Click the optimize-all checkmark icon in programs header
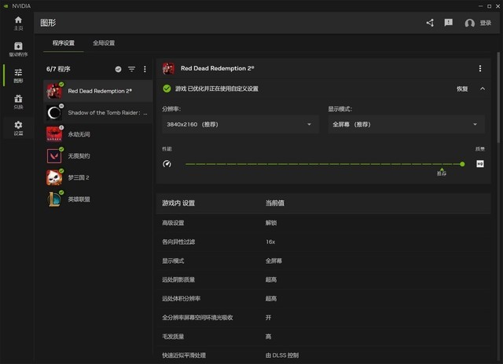This screenshot has width=503, height=364. point(118,69)
